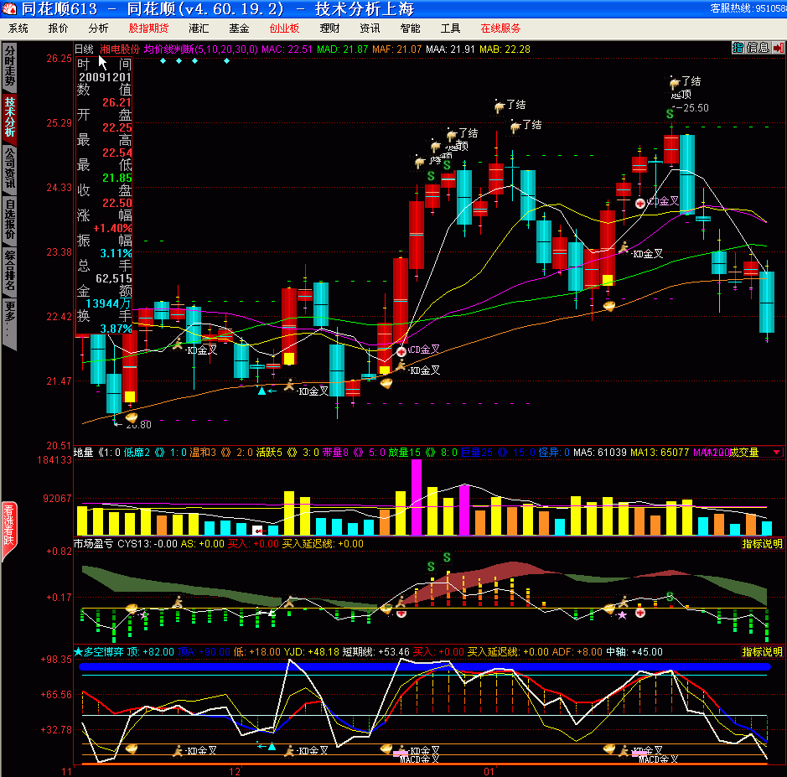Screen dimensions: 787x777
Task: Open the 资讯 menu
Action: (370, 28)
